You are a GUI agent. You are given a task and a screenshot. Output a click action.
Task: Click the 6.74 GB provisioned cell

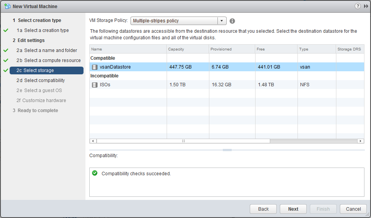coord(220,67)
